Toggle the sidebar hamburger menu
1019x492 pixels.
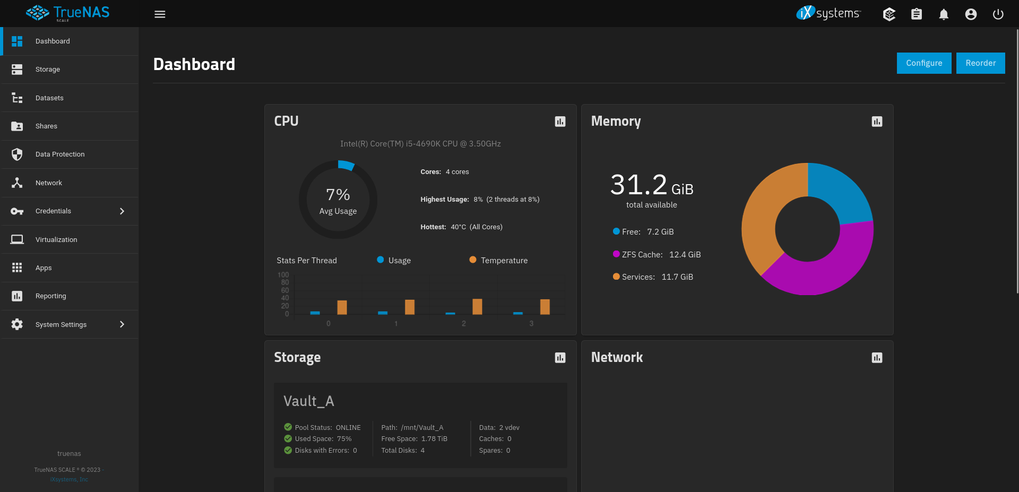160,14
